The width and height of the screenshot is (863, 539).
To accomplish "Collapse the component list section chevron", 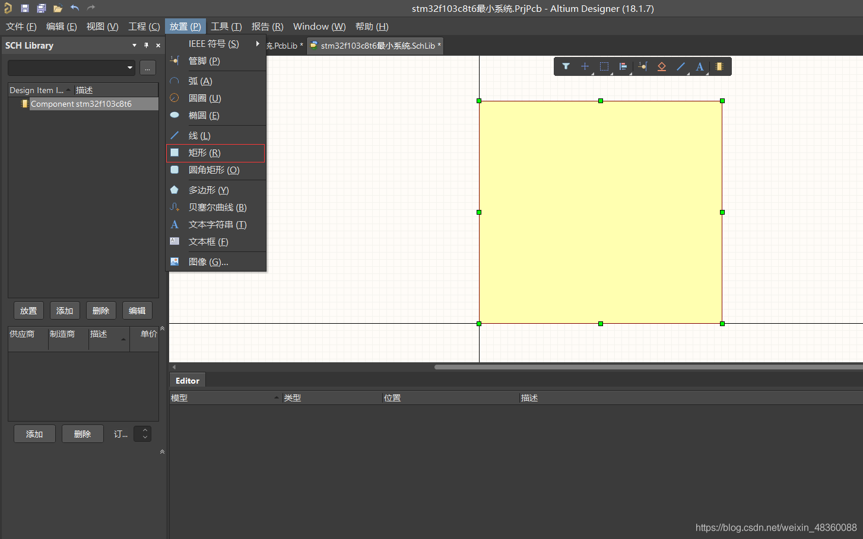I will [162, 328].
